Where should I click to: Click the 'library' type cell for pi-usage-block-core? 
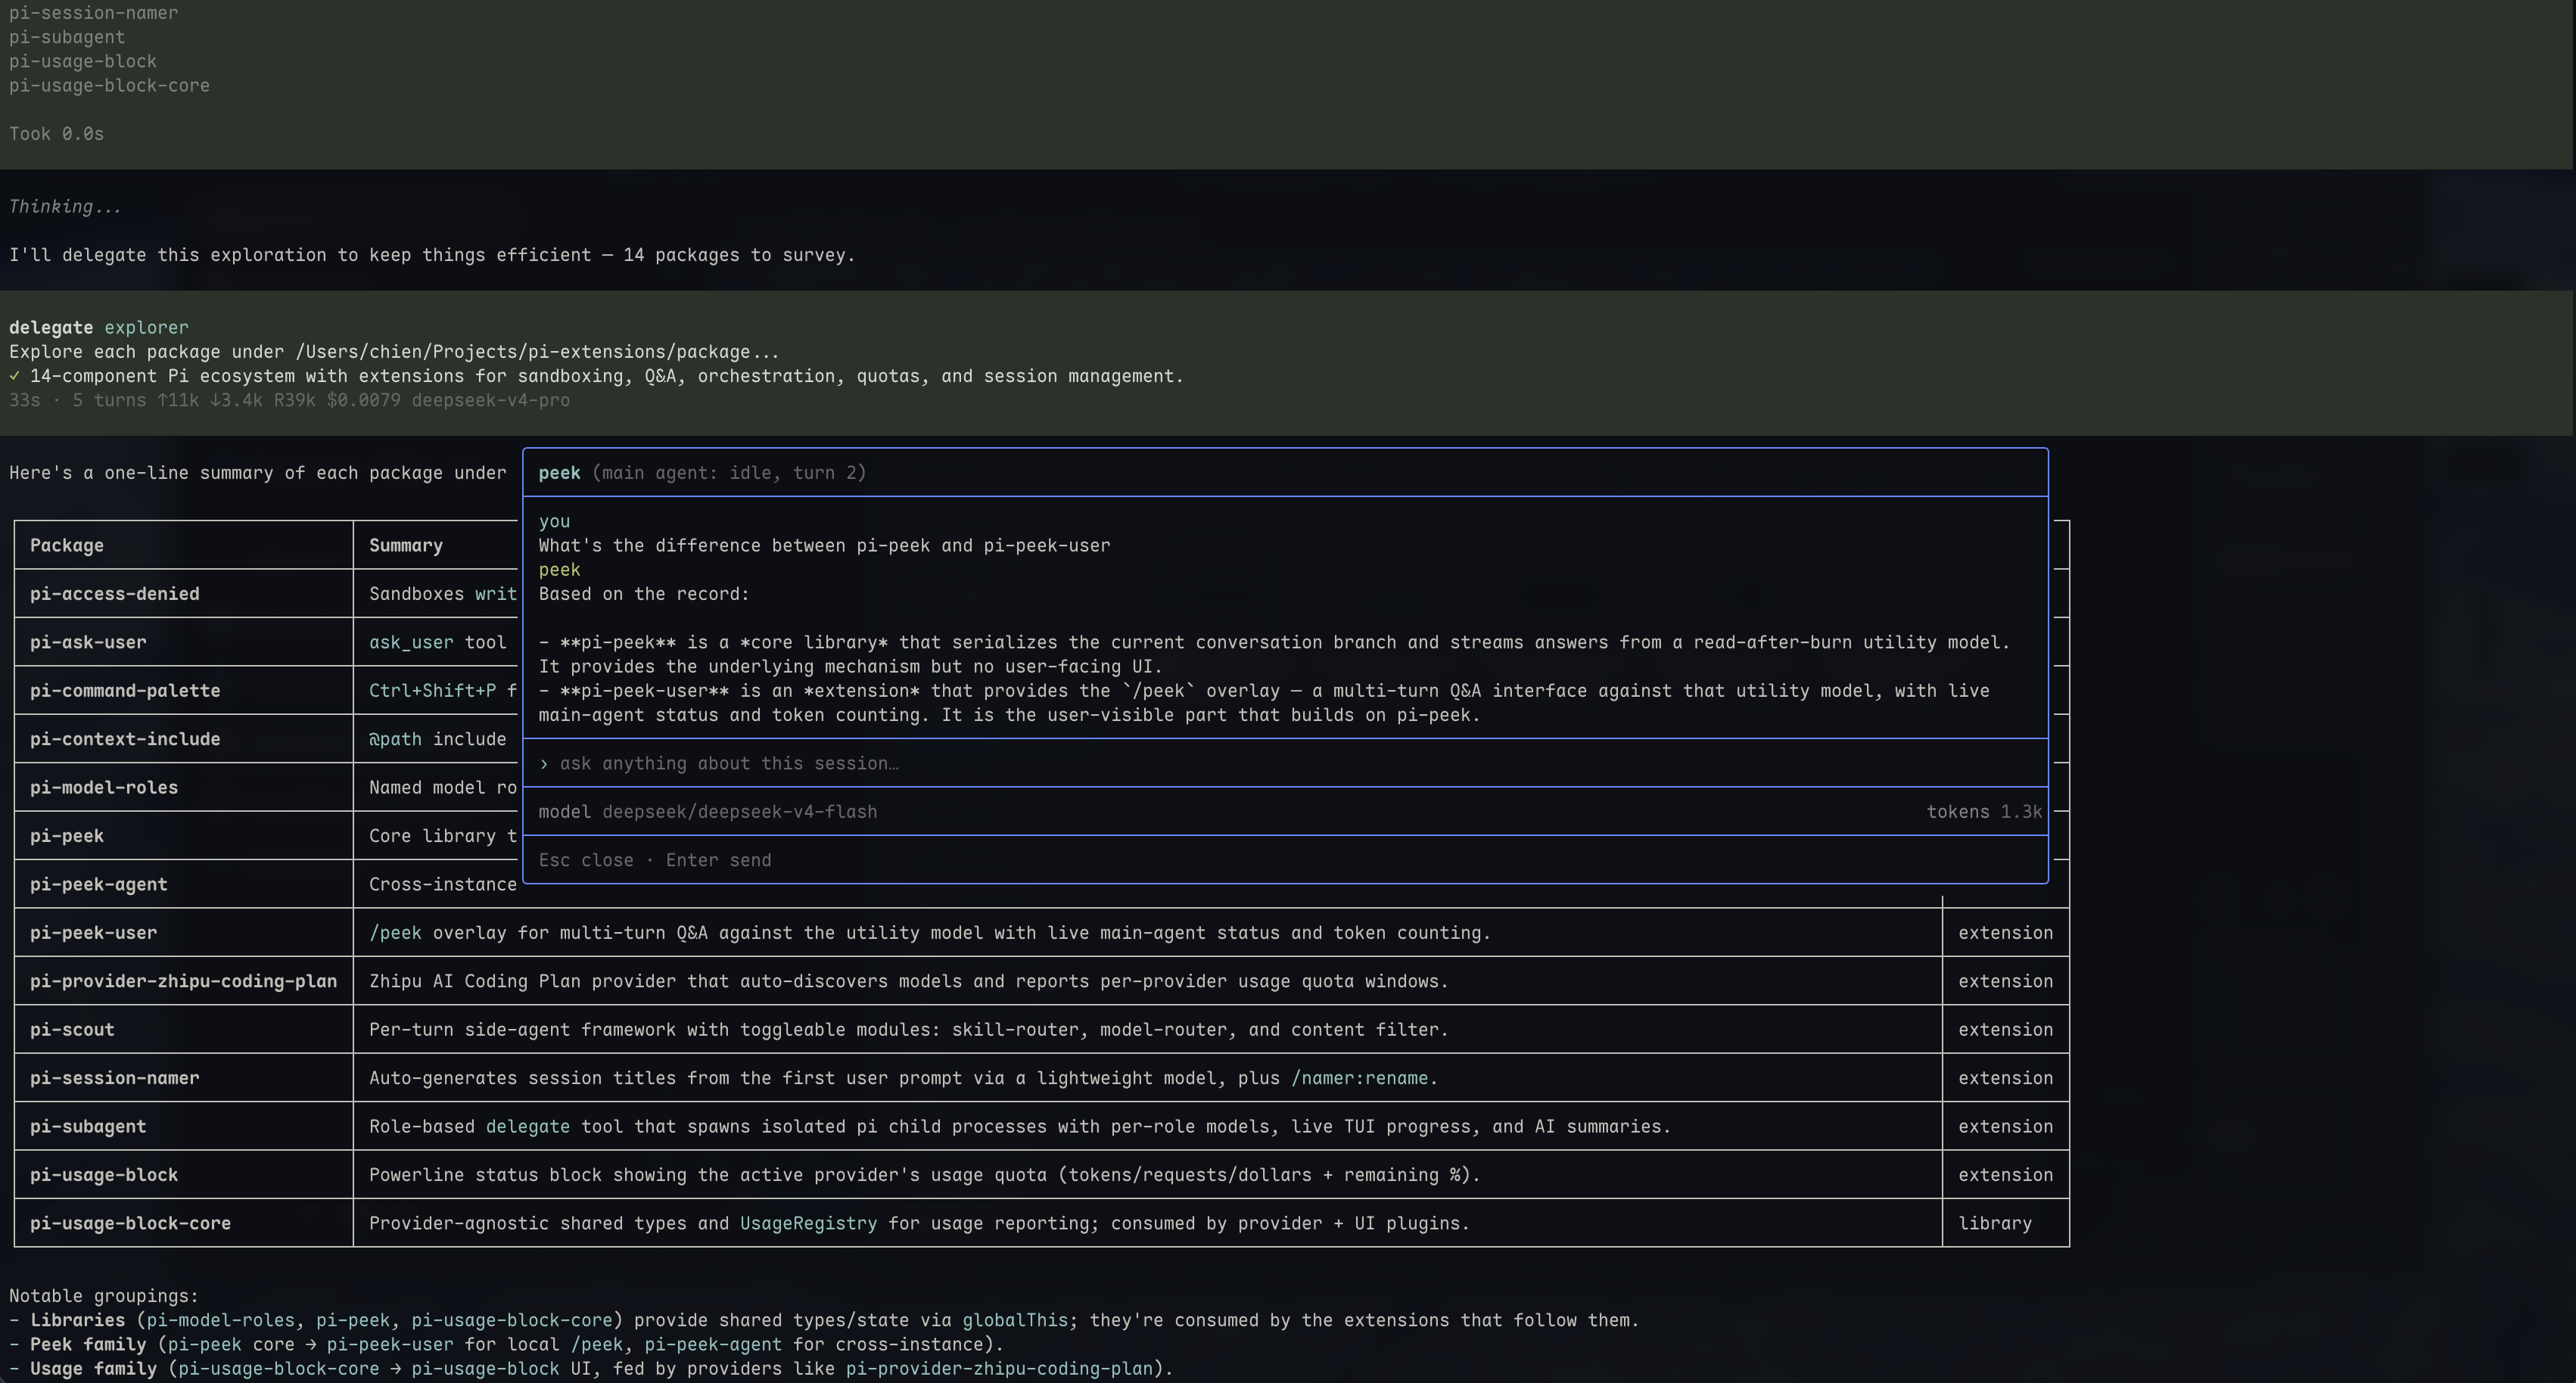tap(2005, 1223)
